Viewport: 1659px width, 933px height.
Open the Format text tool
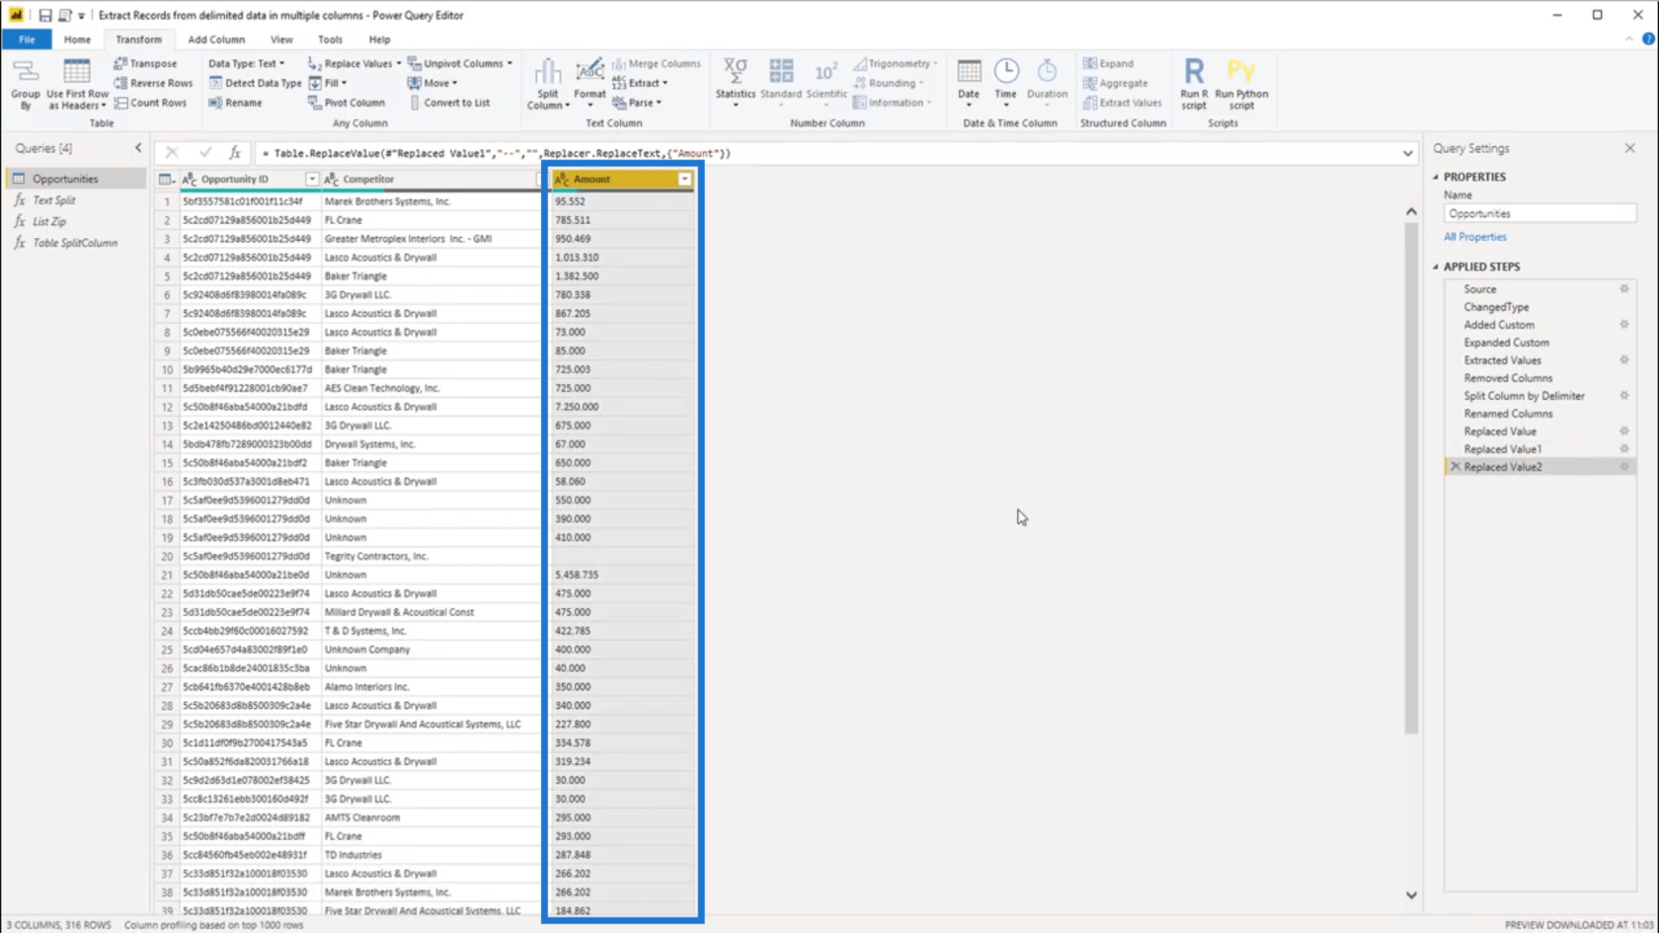click(590, 84)
